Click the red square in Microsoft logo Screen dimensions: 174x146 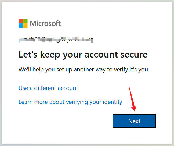tap(21, 21)
